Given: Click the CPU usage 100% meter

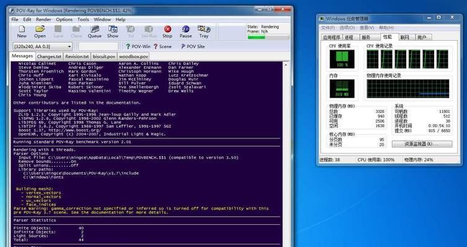Looking at the screenshot, I should pyautogui.click(x=342, y=59).
